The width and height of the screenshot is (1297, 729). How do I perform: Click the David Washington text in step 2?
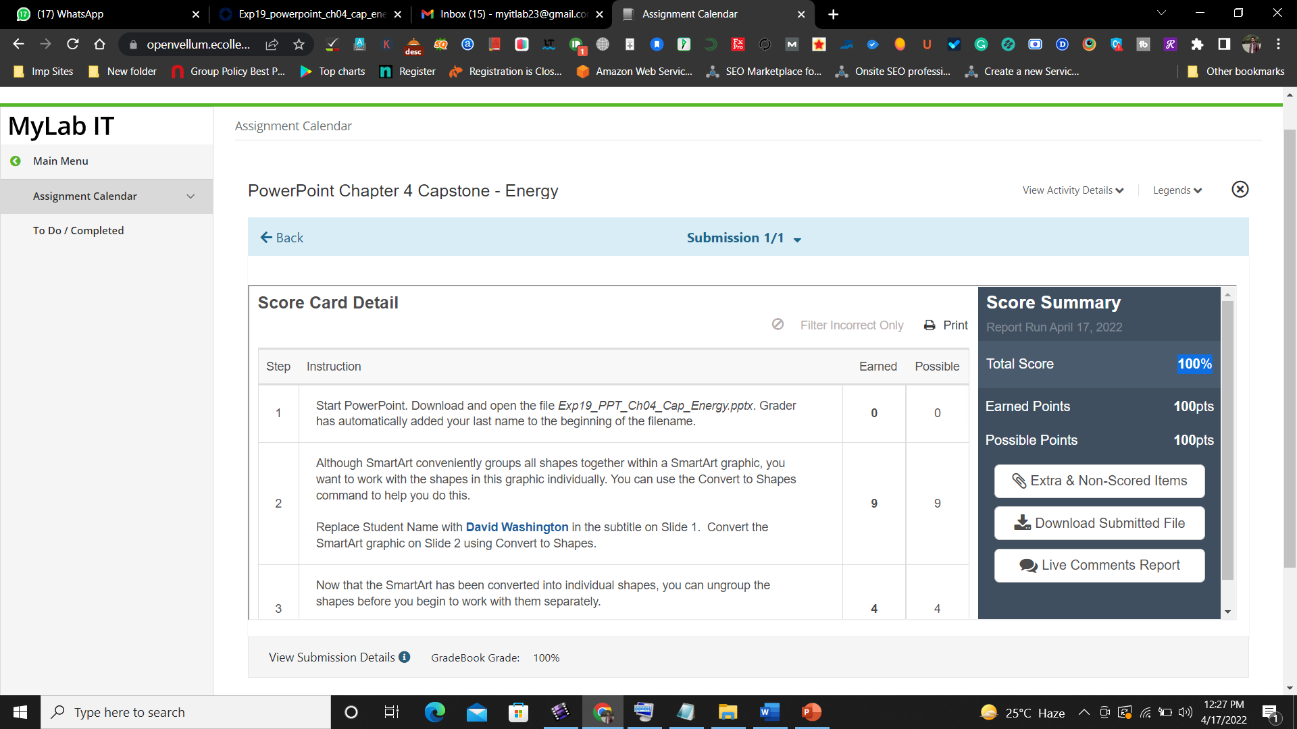pyautogui.click(x=517, y=527)
